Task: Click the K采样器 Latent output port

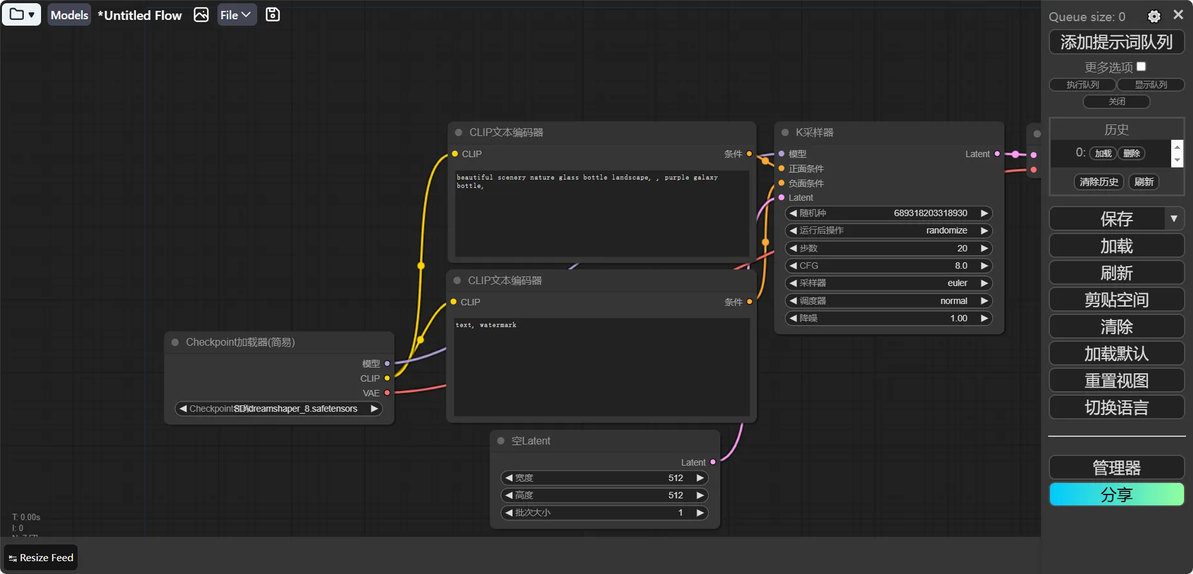Action: 997,154
